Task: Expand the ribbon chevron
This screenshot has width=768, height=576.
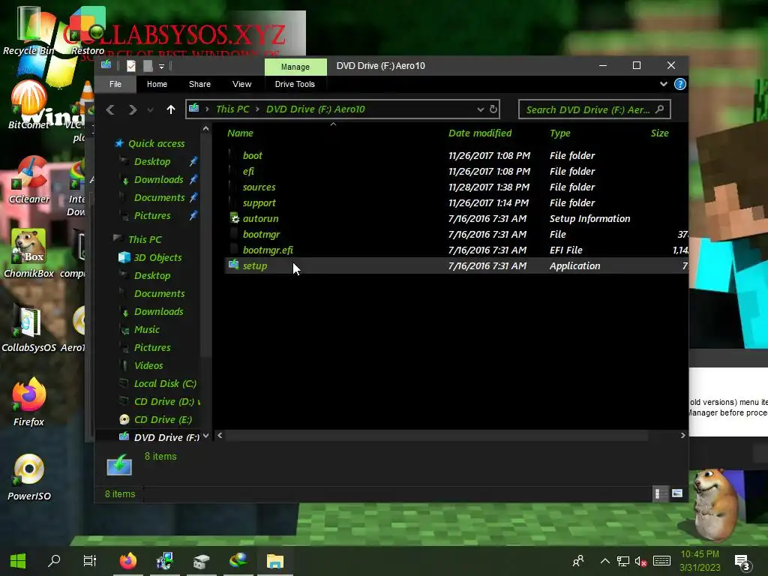Action: click(x=663, y=84)
